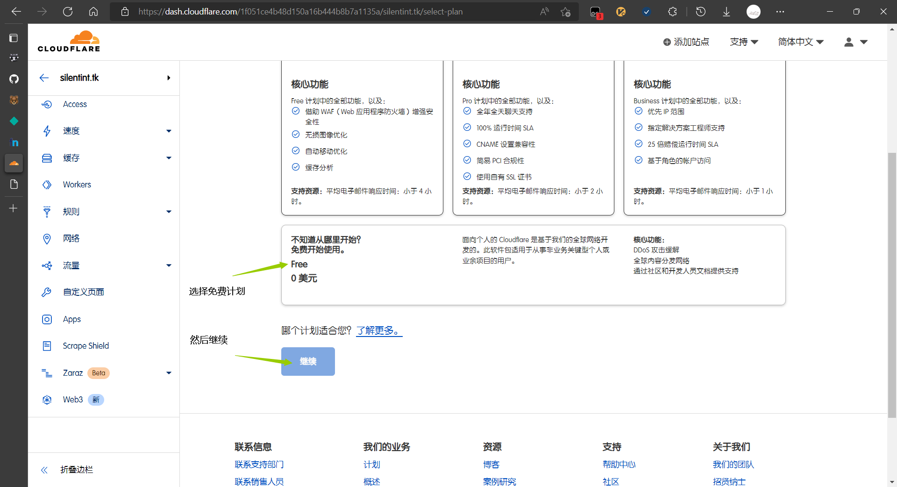Expand the Cache (缓存) menu
897x487 pixels.
coord(169,158)
